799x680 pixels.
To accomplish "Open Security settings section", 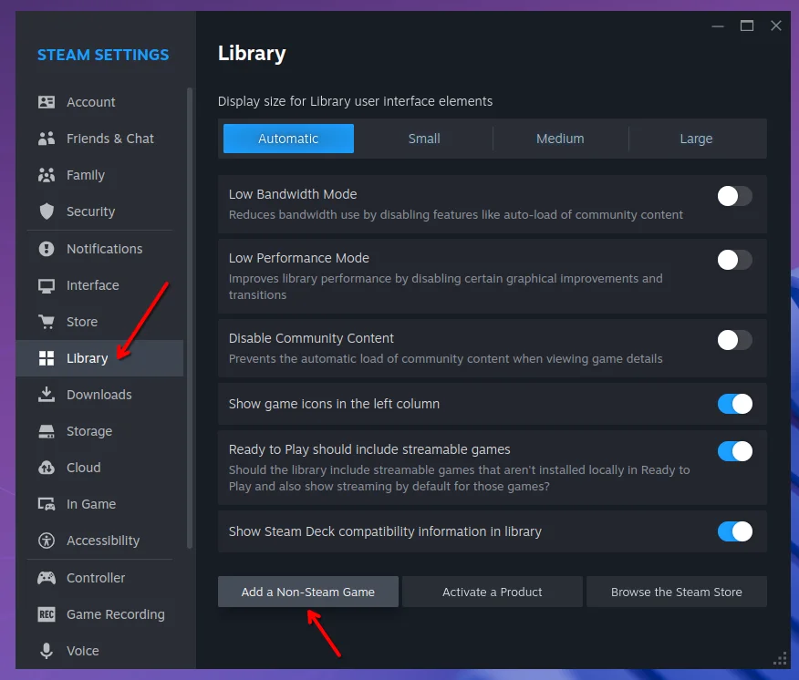I will [100, 211].
